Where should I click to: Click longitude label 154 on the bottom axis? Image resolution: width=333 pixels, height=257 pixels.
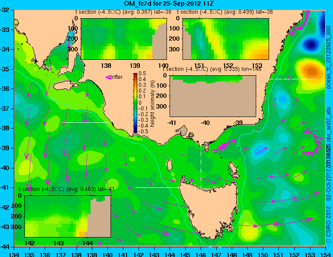pyautogui.click(x=325, y=254)
